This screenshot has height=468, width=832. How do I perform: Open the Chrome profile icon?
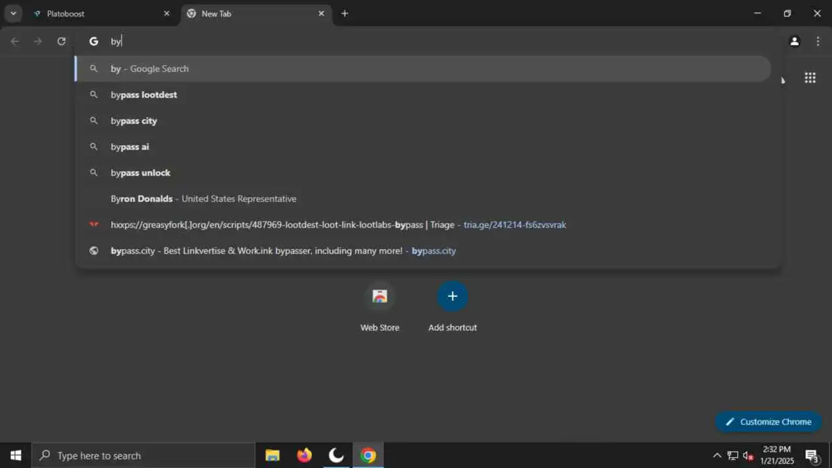coord(794,41)
